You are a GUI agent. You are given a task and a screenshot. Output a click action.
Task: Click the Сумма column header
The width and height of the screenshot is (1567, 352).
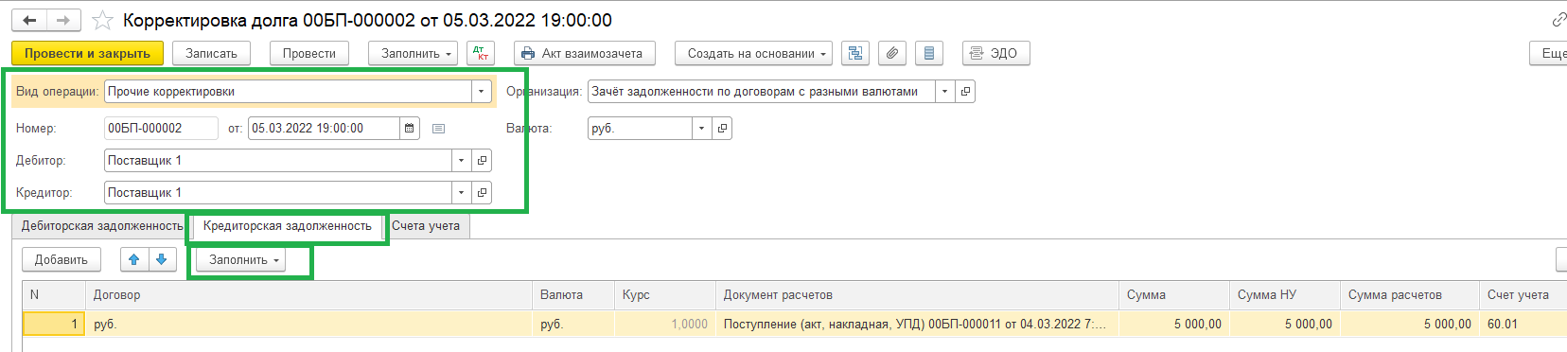point(1174,295)
